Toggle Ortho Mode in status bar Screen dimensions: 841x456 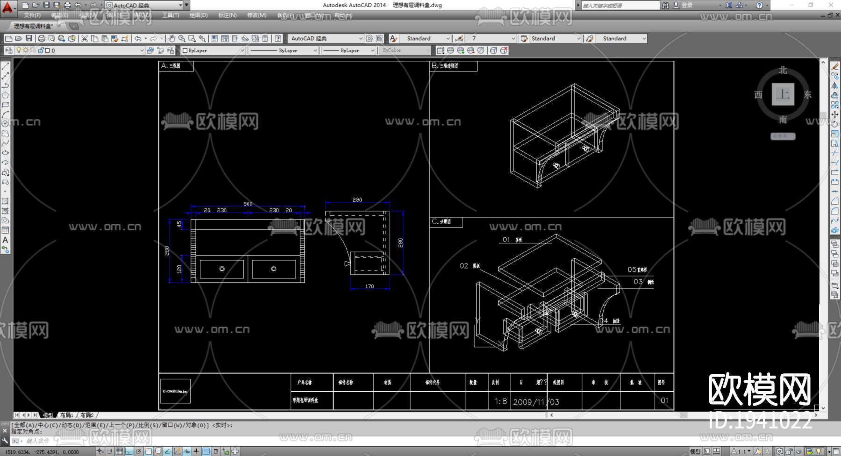tap(128, 451)
